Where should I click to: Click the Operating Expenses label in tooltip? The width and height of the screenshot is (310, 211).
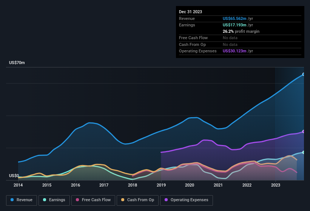click(198, 51)
